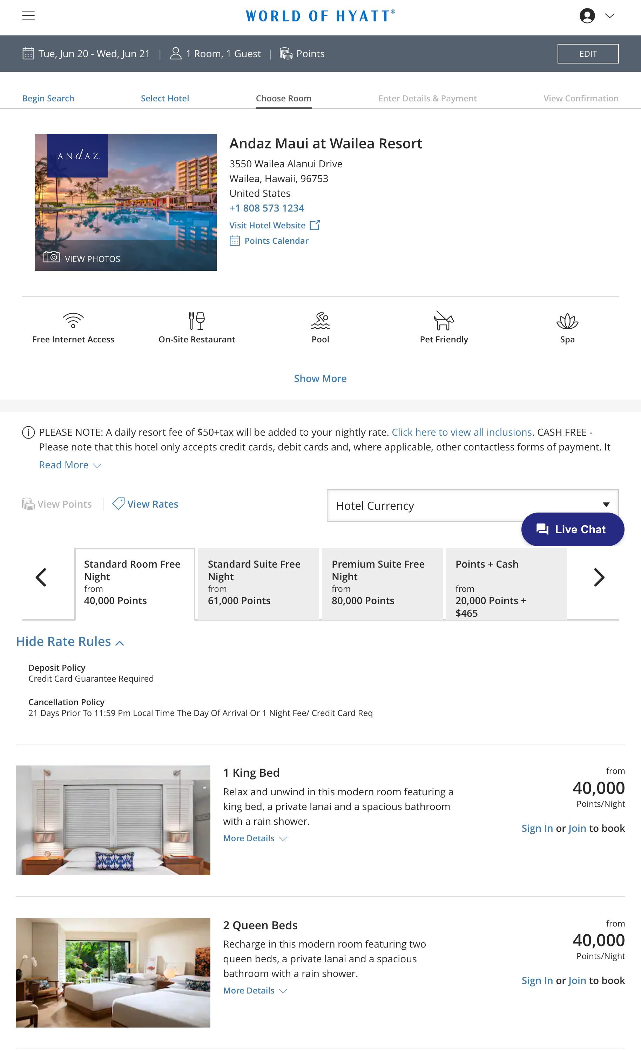Click Show More amenities link
This screenshot has height=1050, width=641.
(x=320, y=379)
